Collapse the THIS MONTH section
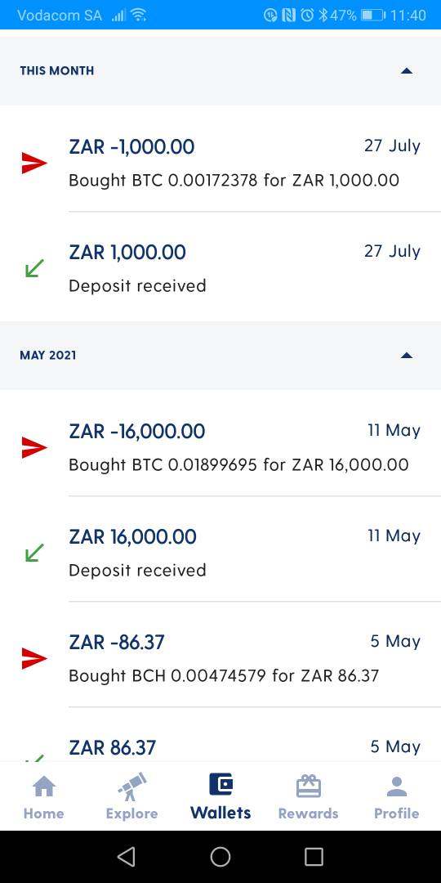 pyautogui.click(x=407, y=71)
